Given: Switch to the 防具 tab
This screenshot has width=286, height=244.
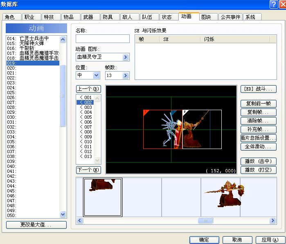Looking at the screenshot, I should coord(110,17).
